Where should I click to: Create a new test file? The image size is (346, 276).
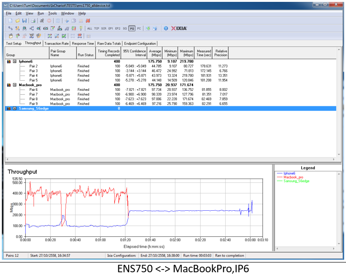click(x=10, y=21)
